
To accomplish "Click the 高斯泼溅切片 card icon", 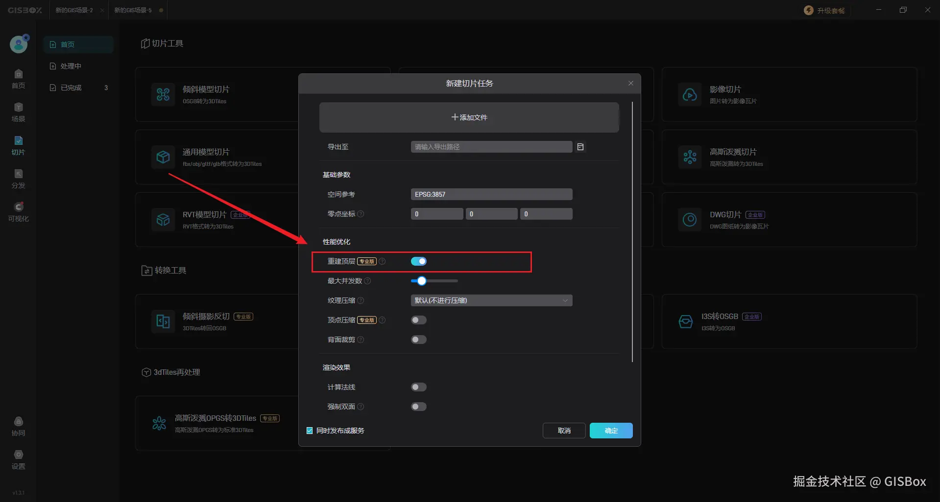I will click(690, 157).
